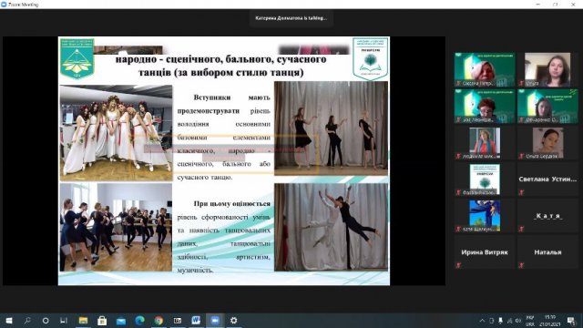Open Google Chrome from the taskbar
Screen dimensions: 583x328
tap(159, 320)
